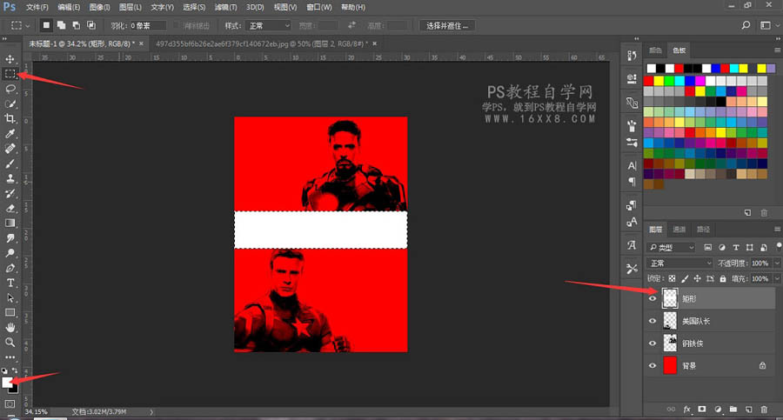The image size is (783, 420).
Task: Select the 矩形 layer thumbnail
Action: click(x=670, y=298)
